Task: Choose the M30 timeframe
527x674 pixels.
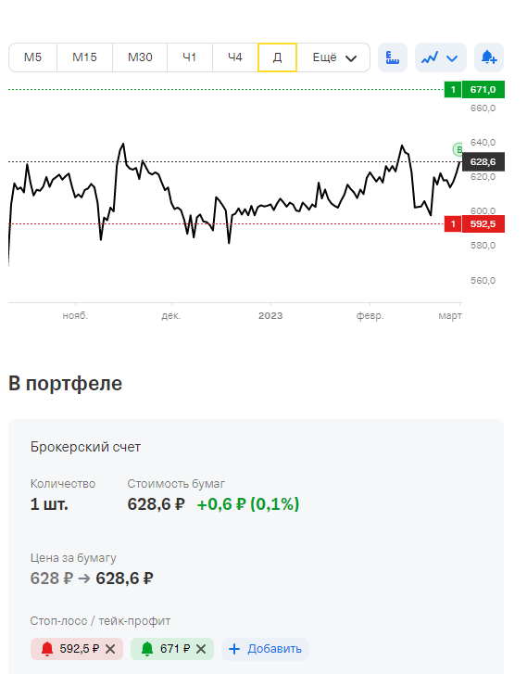Action: tap(140, 57)
